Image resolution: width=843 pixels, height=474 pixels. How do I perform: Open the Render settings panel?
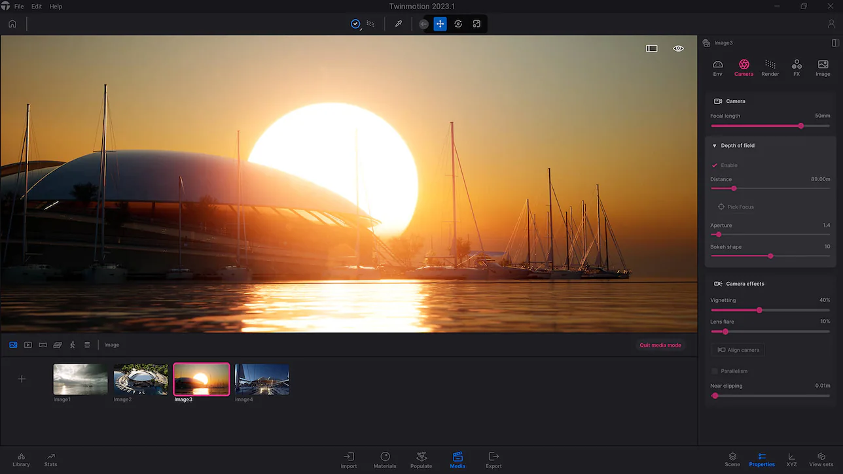pos(770,65)
